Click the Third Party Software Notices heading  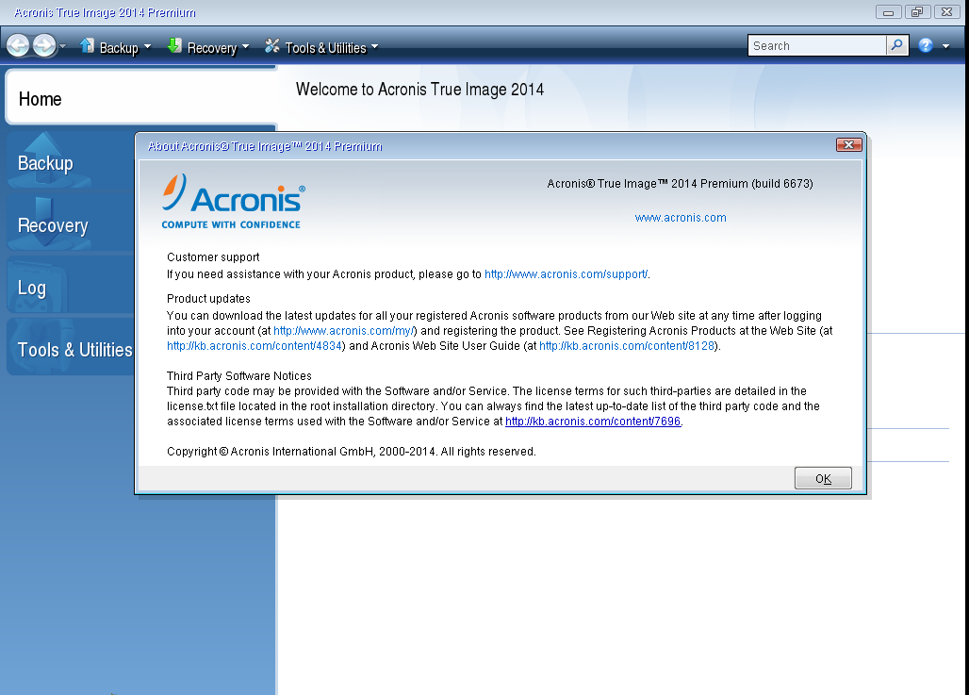click(239, 376)
